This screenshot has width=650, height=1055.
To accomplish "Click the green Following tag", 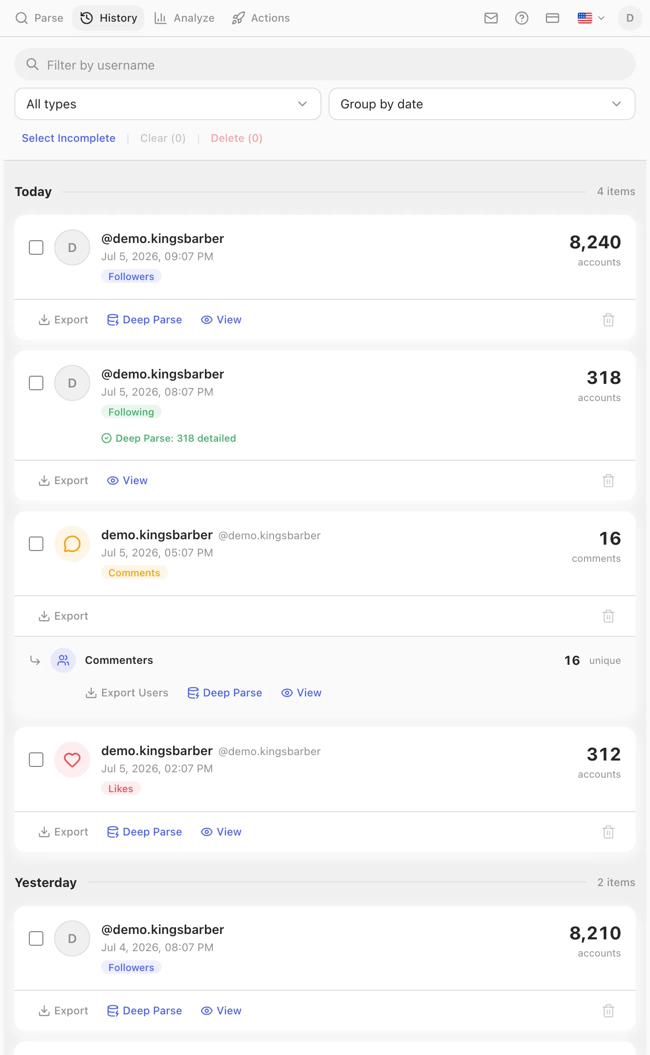I will click(131, 412).
